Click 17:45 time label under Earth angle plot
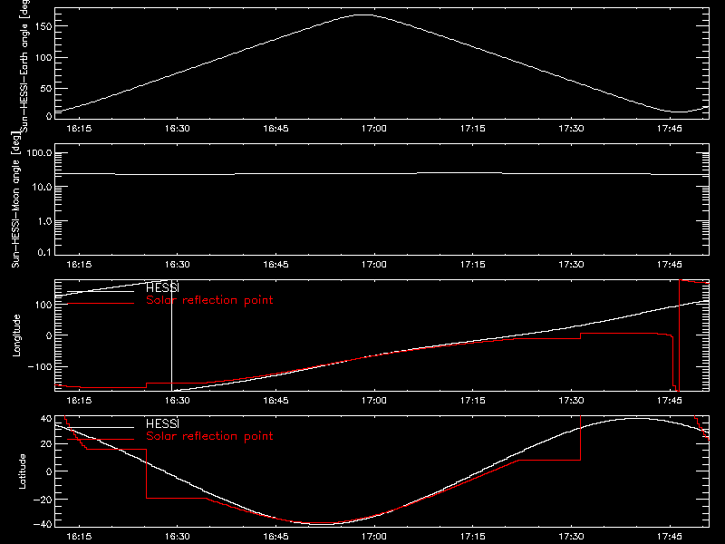 (x=670, y=129)
